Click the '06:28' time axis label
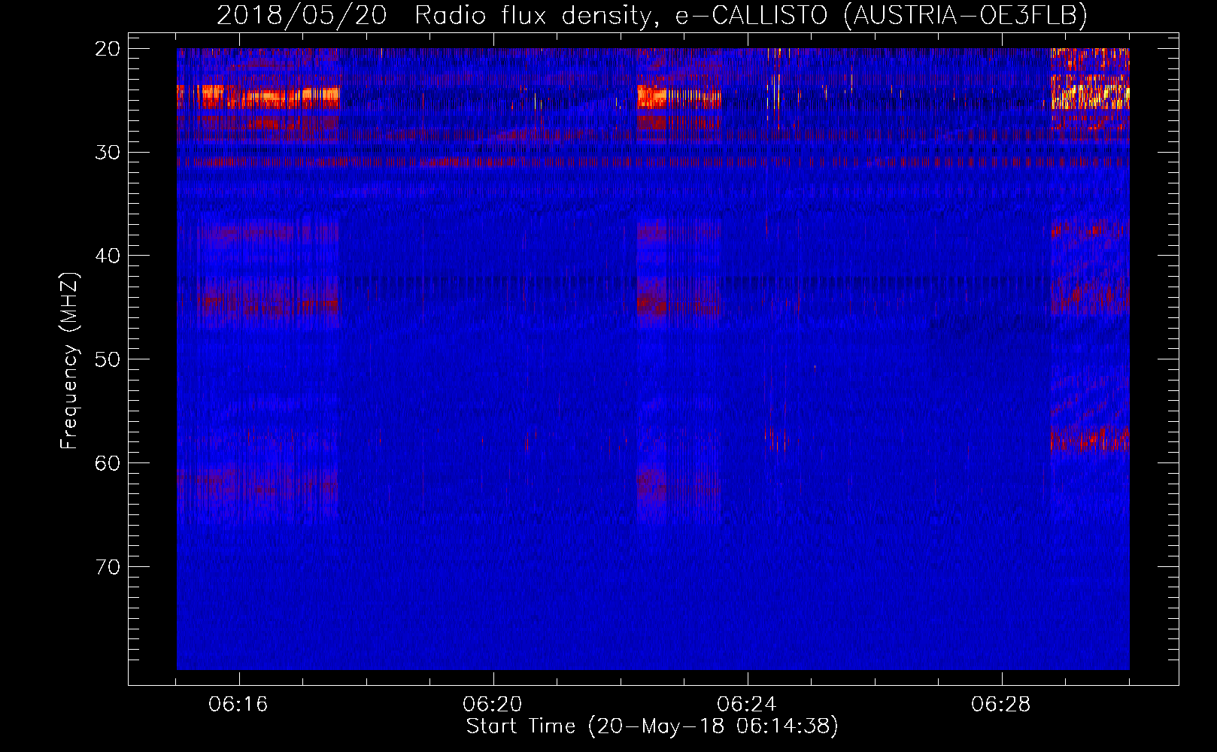The image size is (1217, 752). (1002, 705)
